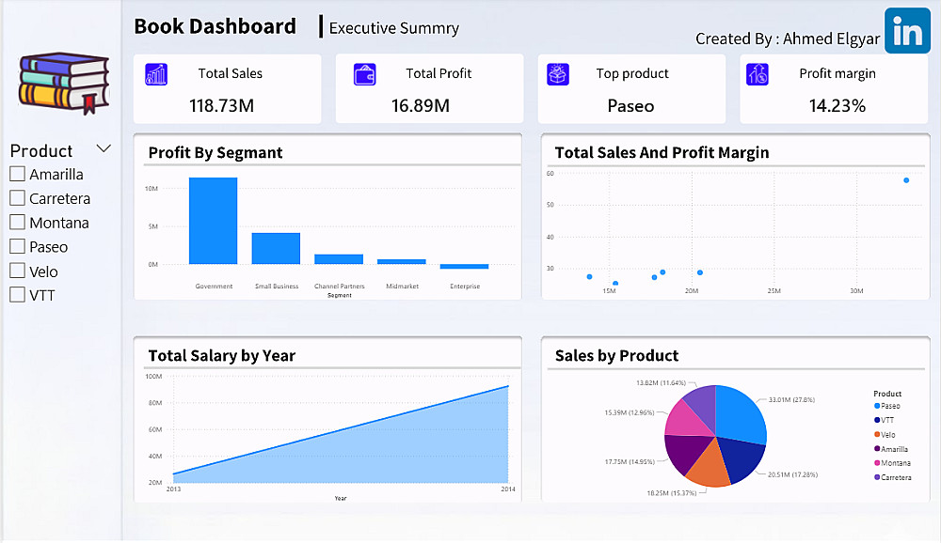Tick the Montana product checkbox
This screenshot has width=941, height=543.
click(17, 223)
